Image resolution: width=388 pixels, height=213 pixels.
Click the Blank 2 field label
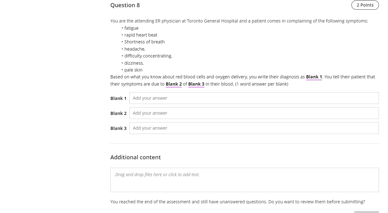click(x=118, y=113)
